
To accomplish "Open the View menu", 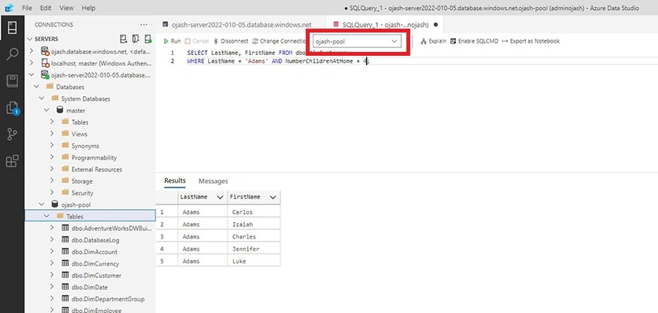I will click(x=67, y=8).
